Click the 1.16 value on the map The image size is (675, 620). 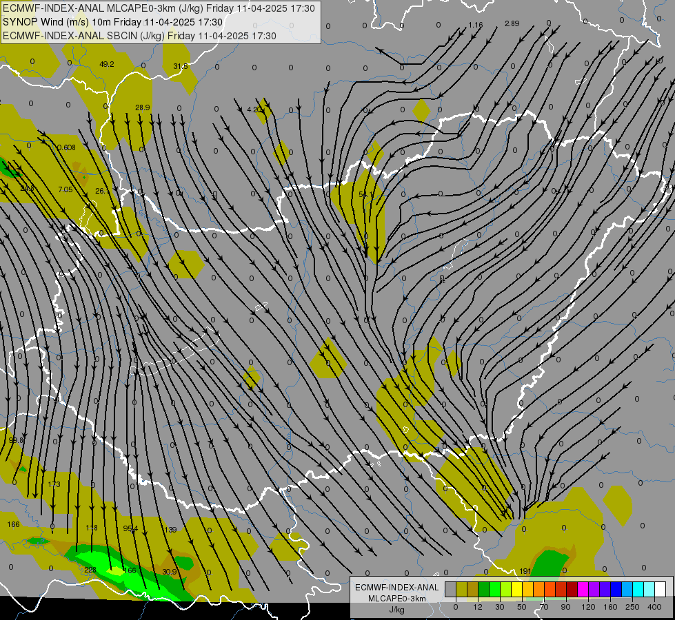tap(476, 25)
